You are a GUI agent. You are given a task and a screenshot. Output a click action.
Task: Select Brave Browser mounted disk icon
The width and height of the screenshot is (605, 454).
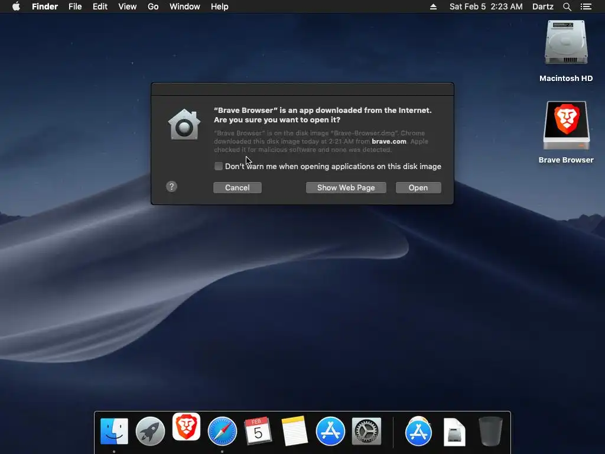coord(566,125)
